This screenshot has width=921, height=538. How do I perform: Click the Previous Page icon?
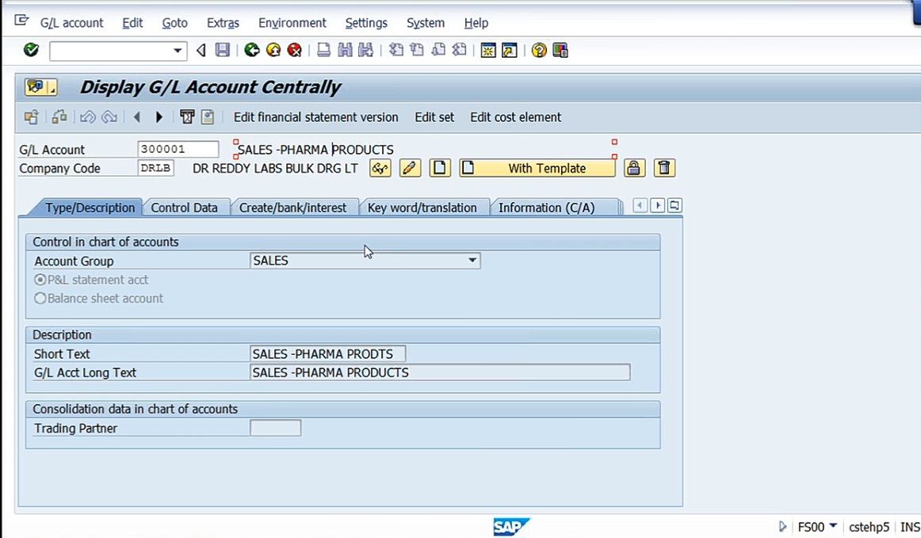pyautogui.click(x=417, y=50)
